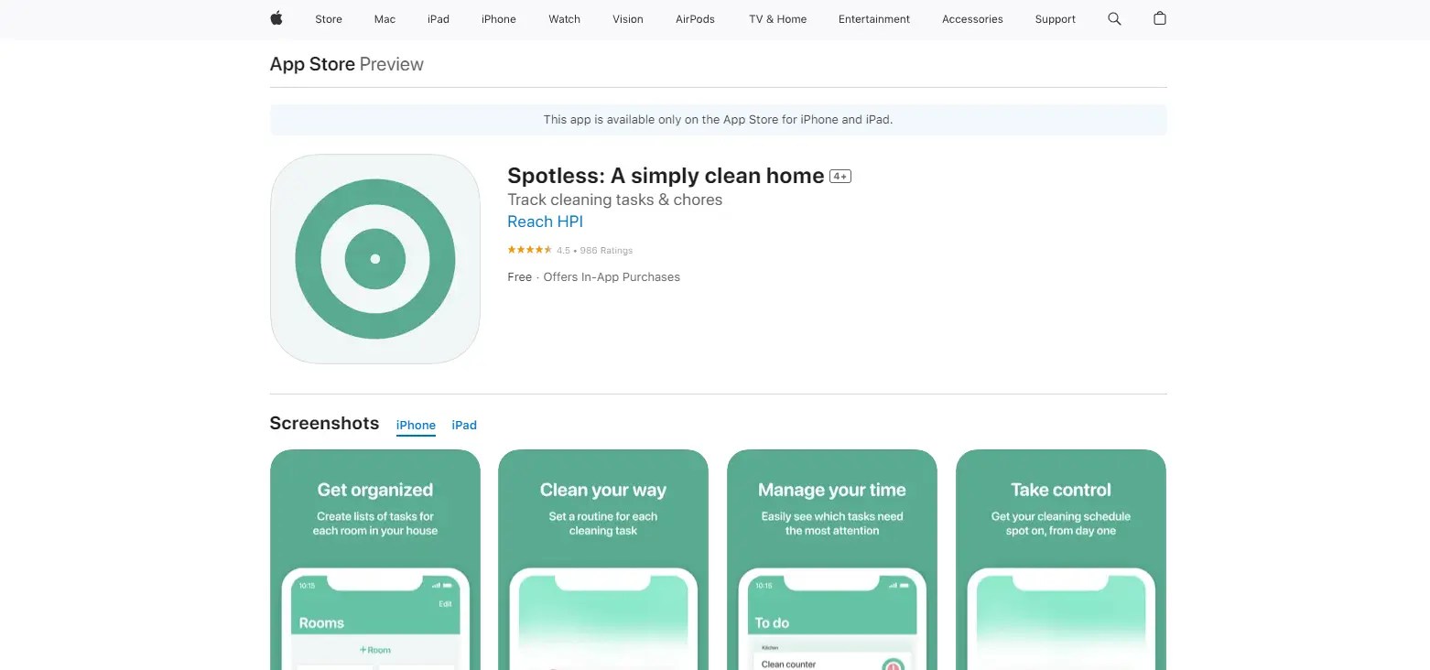Click the Watch navigation entry

(564, 18)
